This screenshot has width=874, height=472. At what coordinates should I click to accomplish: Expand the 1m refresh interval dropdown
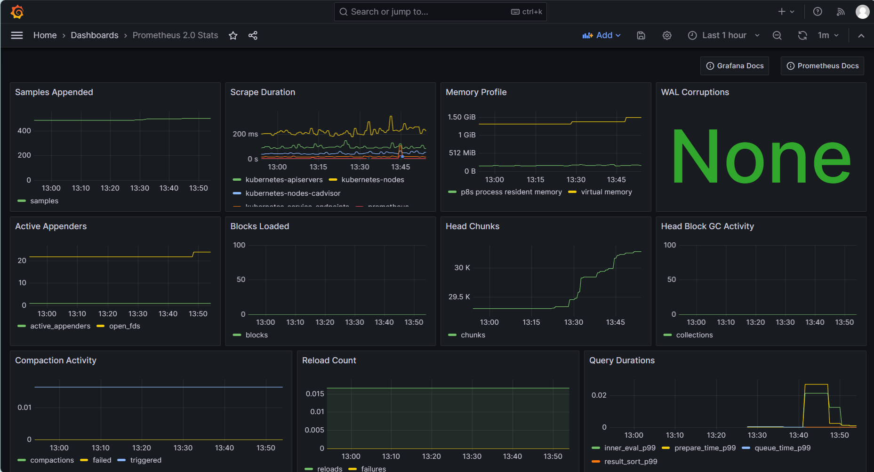pyautogui.click(x=828, y=35)
